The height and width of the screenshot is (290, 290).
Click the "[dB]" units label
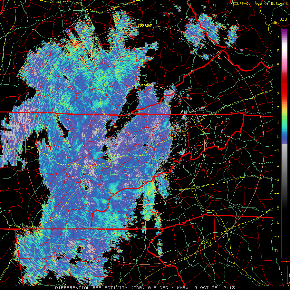pyautogui.click(x=275, y=22)
